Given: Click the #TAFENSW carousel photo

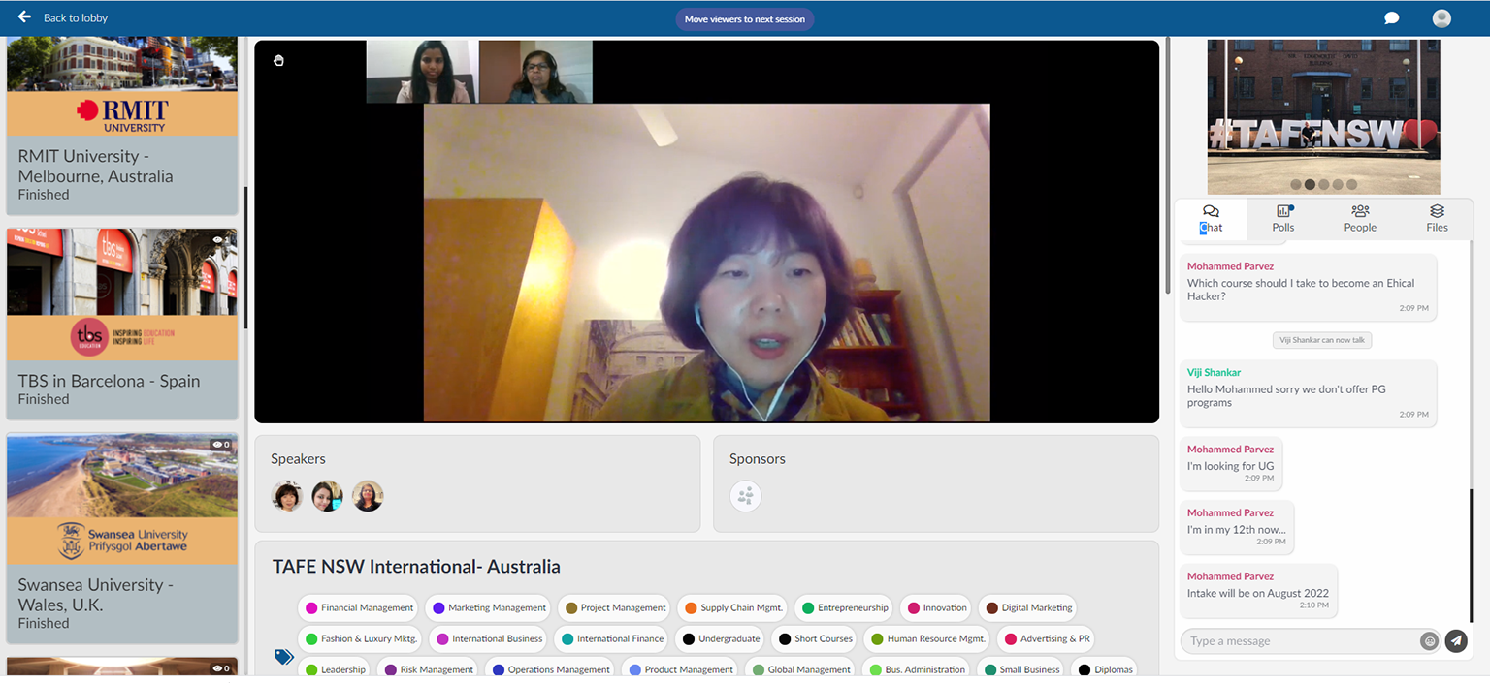Looking at the screenshot, I should pyautogui.click(x=1323, y=116).
